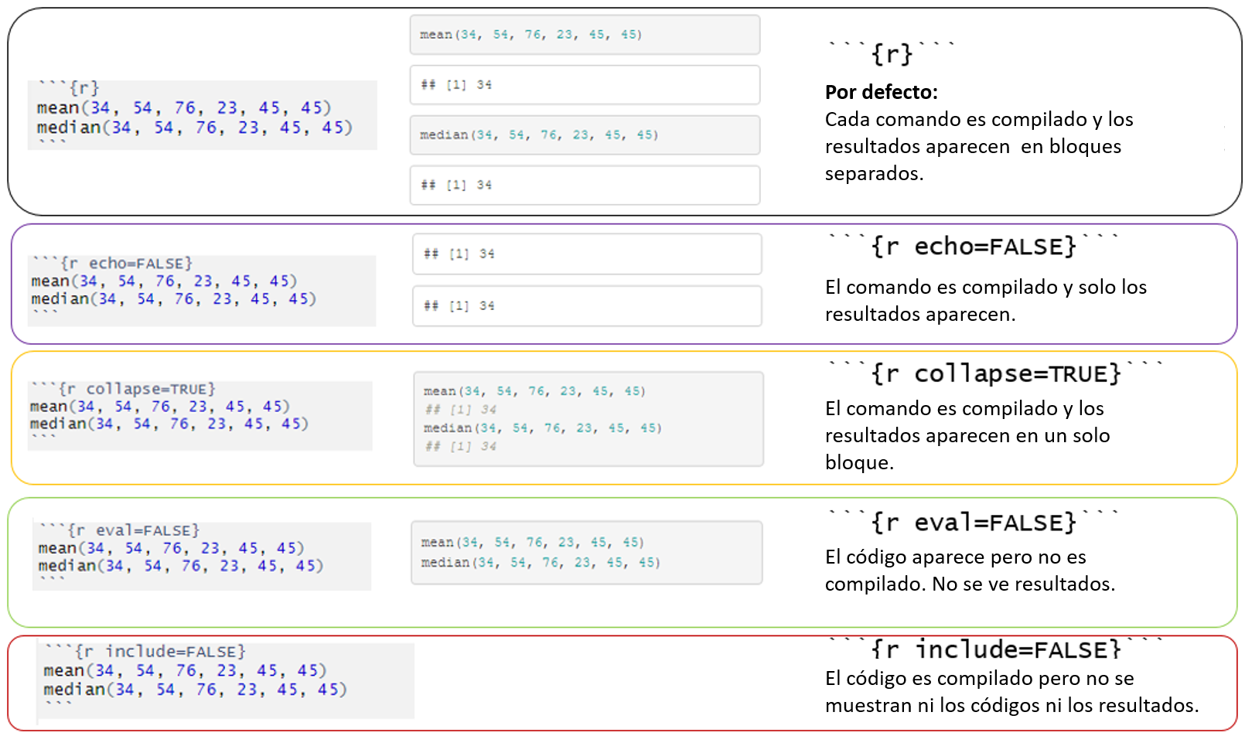Select the first ## [1] 34 box in echo=FALSE row
The width and height of the screenshot is (1245, 736).
click(588, 254)
